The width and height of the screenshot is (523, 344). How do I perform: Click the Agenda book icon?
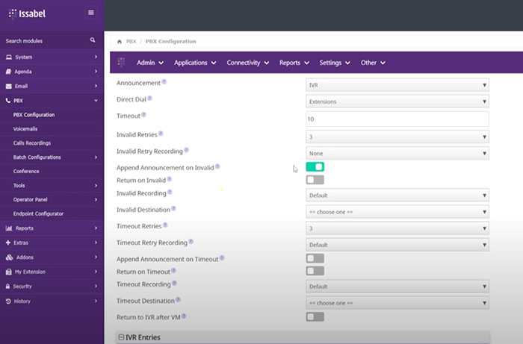[9, 72]
